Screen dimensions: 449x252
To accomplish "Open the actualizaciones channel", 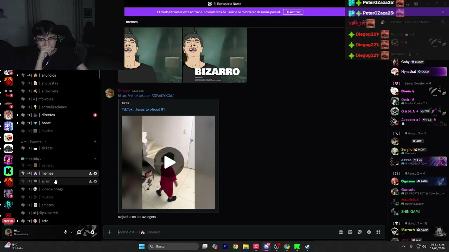I will (59, 107).
